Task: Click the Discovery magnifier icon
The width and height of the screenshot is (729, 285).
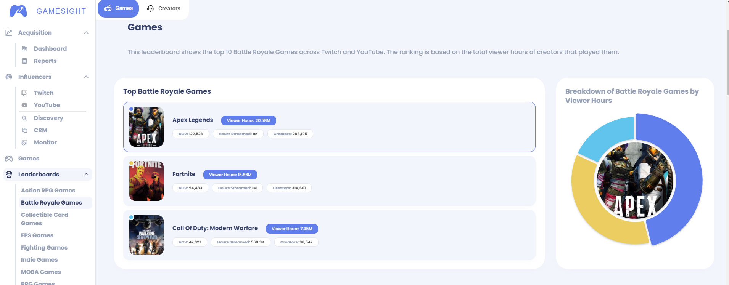Action: 24,118
